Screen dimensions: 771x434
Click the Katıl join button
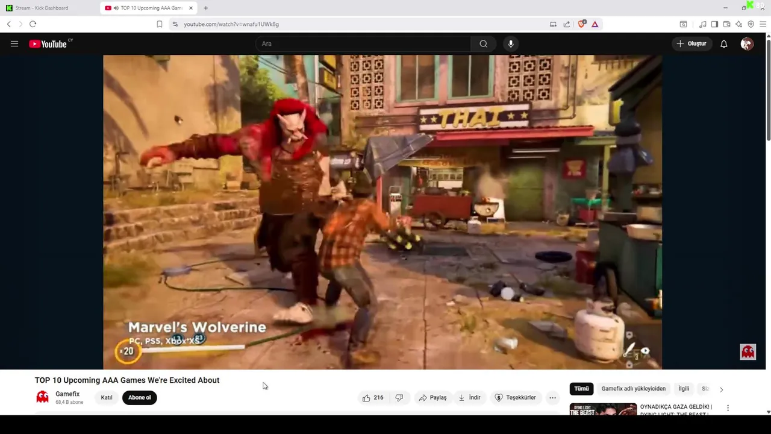pos(107,397)
